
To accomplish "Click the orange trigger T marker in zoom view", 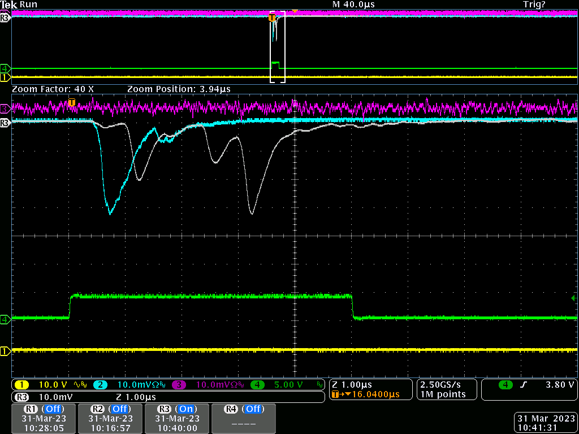I will (72, 102).
